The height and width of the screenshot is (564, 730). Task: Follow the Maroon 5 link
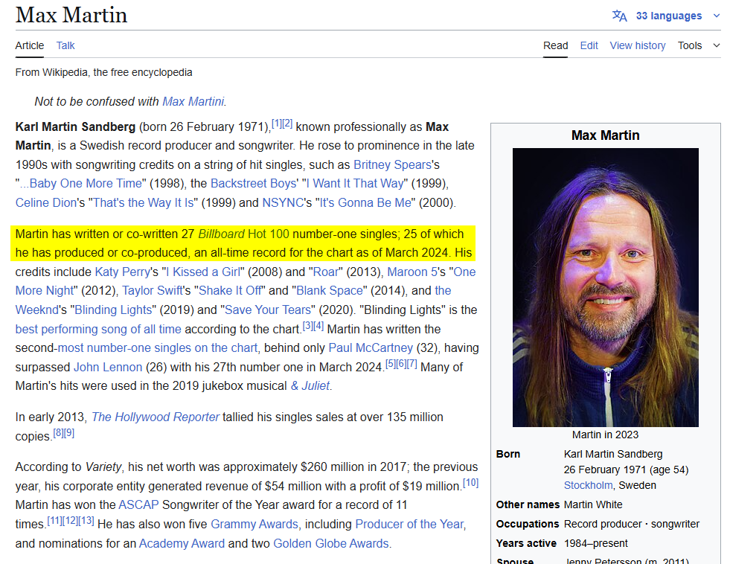click(x=412, y=272)
